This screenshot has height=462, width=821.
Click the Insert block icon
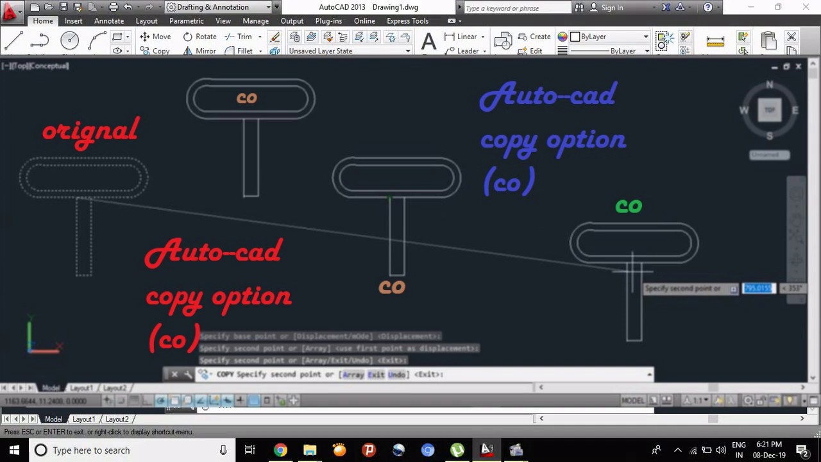(x=504, y=42)
